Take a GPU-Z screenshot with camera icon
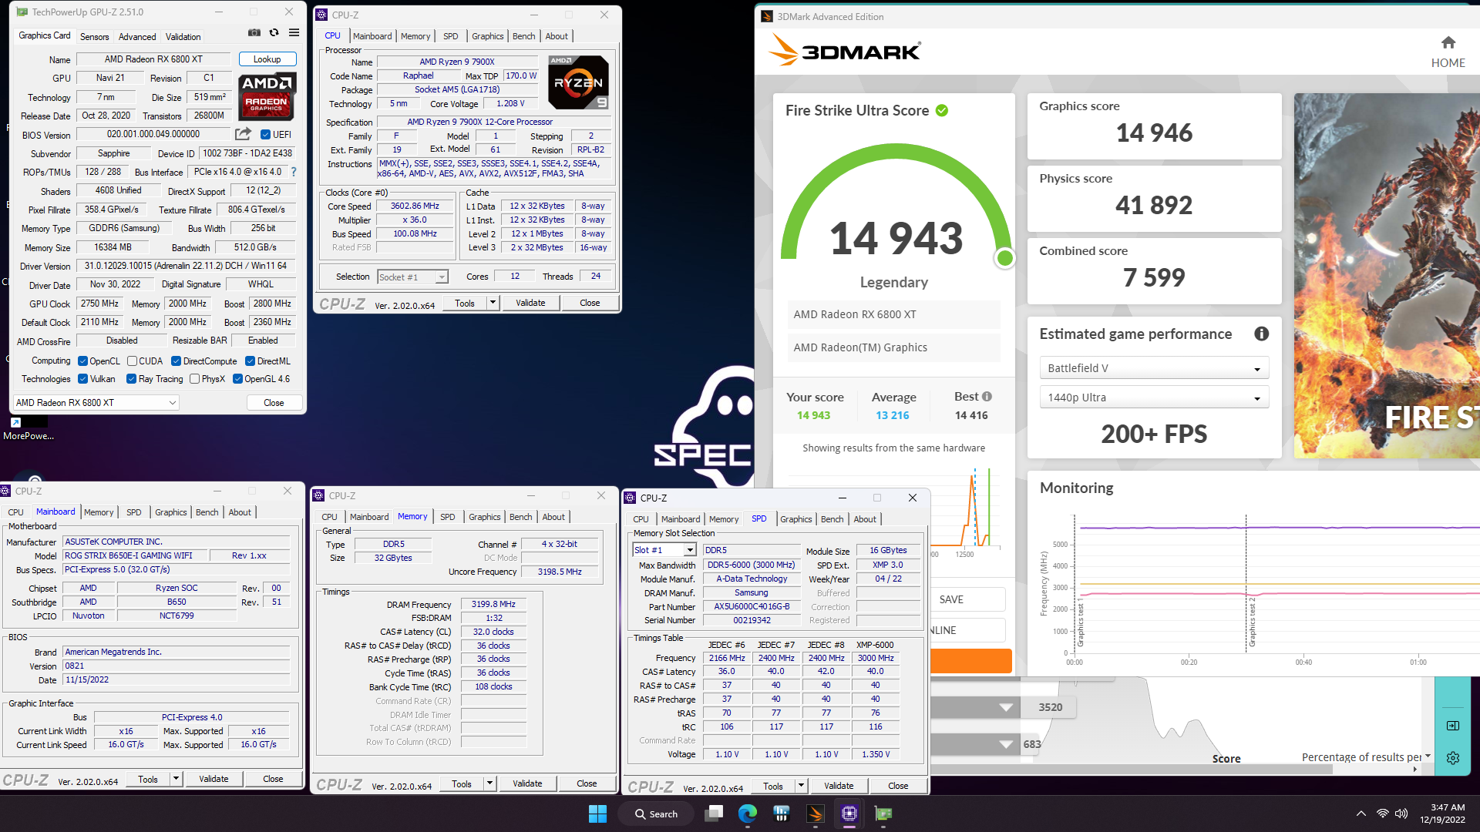This screenshot has height=832, width=1480. 254,33
